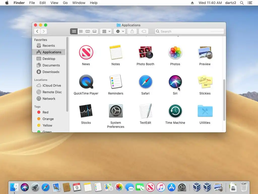Open the File menu

click(32, 3)
